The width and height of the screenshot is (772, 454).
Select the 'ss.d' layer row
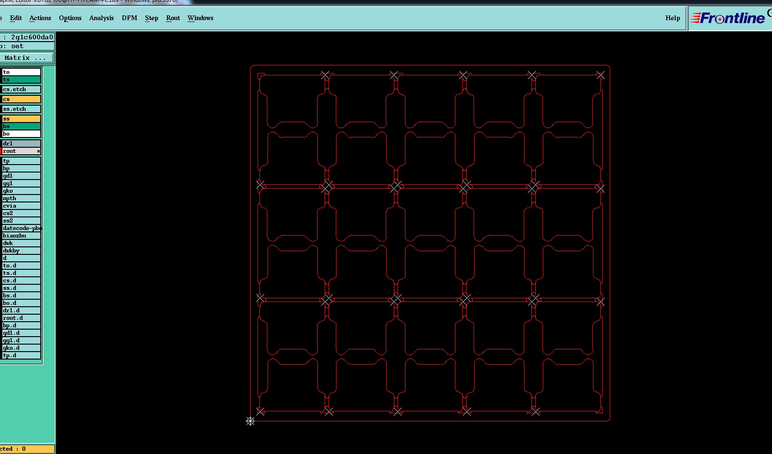(21, 288)
